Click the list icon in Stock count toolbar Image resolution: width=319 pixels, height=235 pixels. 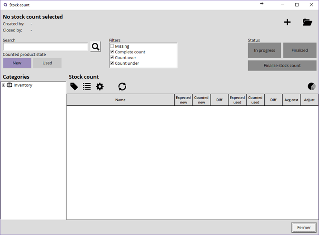pyautogui.click(x=87, y=86)
